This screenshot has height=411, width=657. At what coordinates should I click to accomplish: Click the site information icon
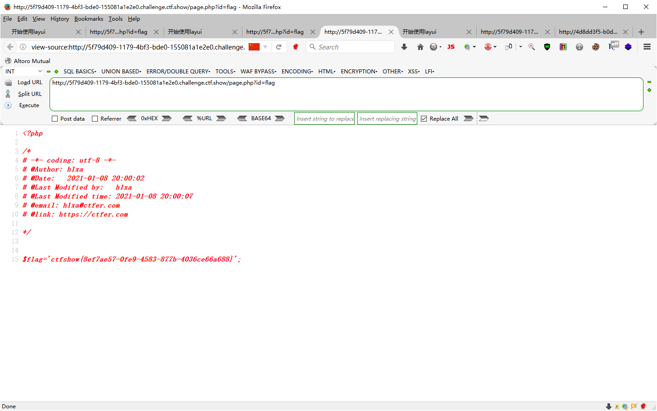tap(23, 47)
